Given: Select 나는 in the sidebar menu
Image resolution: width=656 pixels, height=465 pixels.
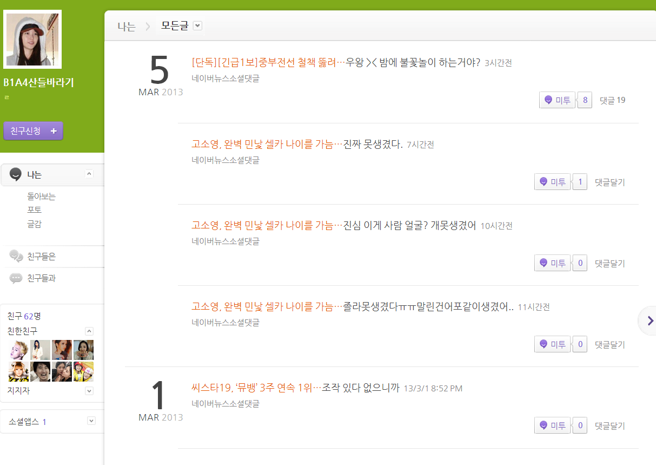Looking at the screenshot, I should click(x=35, y=175).
